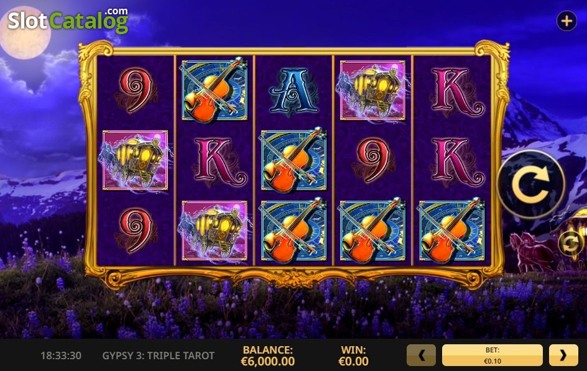Click the red 9 in reel four's middle row
This screenshot has width=587, height=371.
point(373,160)
